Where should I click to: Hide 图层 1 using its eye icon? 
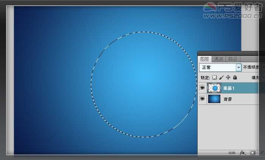[x=203, y=88]
